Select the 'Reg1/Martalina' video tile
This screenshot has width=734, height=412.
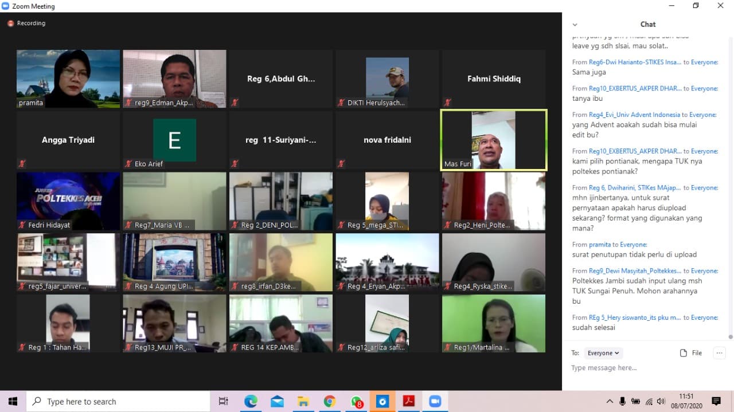click(x=494, y=324)
